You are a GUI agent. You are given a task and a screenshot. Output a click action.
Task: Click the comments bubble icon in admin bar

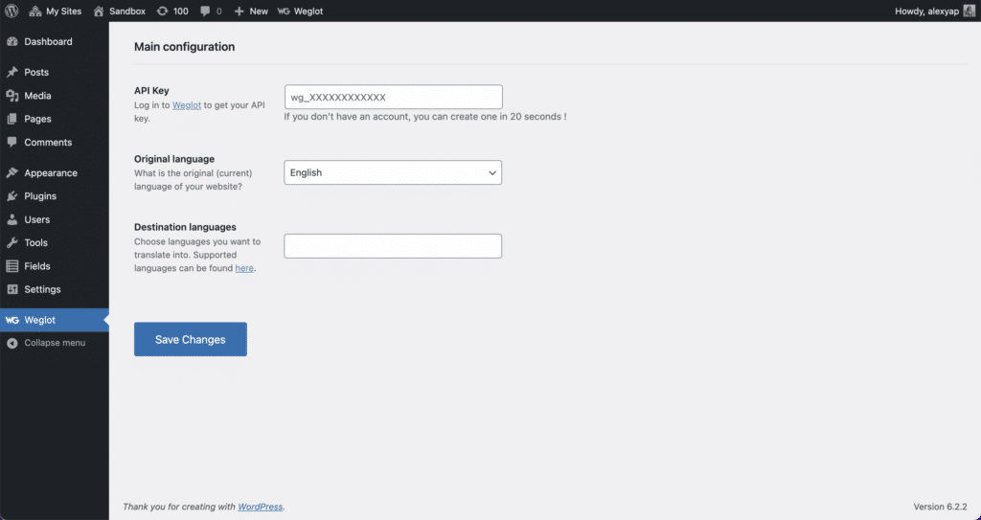coord(205,11)
